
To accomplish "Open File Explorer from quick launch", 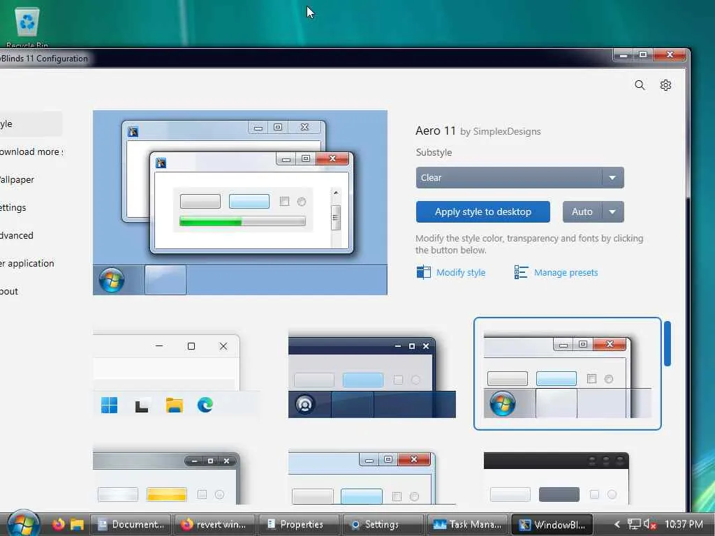I will click(x=77, y=524).
